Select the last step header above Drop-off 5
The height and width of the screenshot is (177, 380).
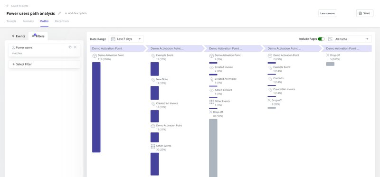click(347, 48)
